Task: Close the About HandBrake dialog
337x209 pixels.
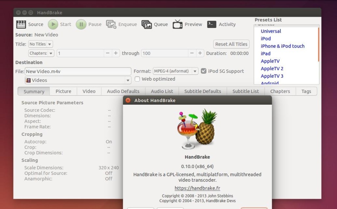Action: 128,100
